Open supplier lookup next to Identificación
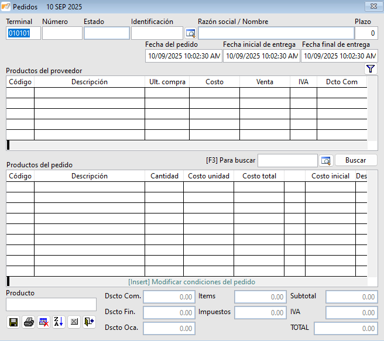 point(190,33)
